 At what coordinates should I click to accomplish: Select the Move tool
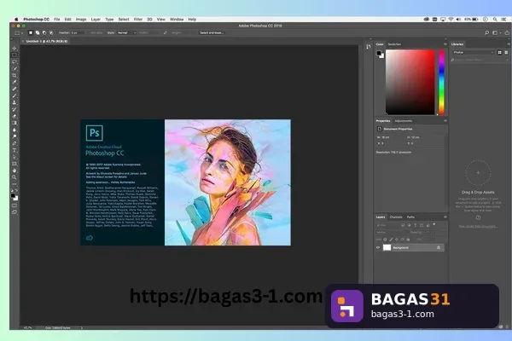14,49
